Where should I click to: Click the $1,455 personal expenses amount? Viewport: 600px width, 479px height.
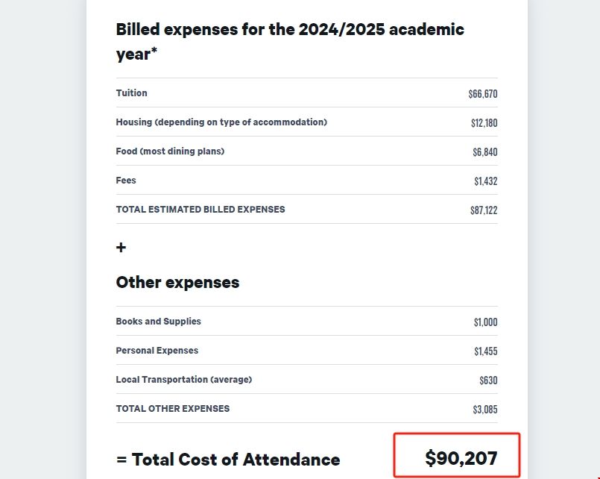[485, 351]
